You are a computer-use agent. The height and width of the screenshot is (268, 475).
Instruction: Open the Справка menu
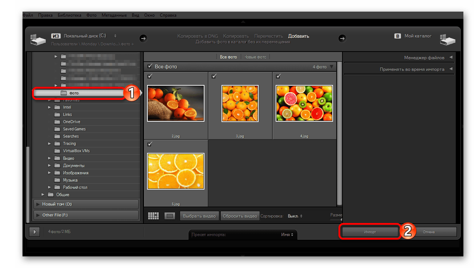pyautogui.click(x=168, y=15)
